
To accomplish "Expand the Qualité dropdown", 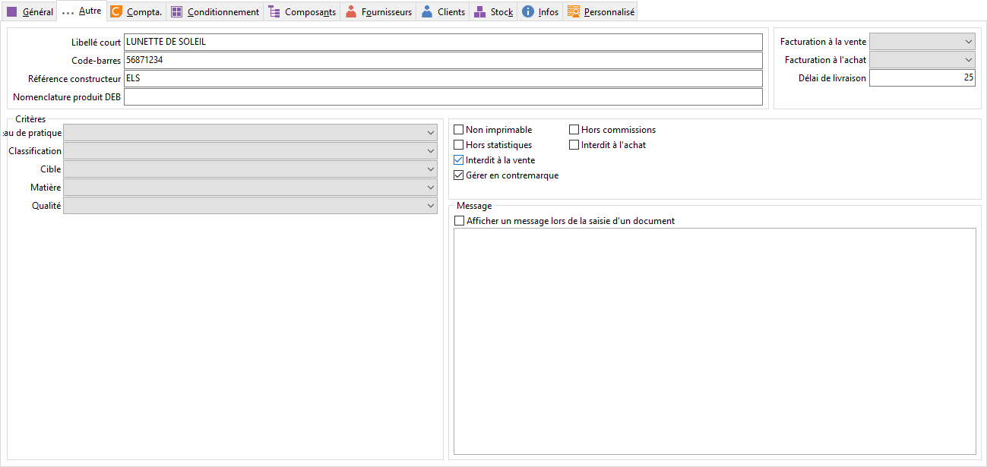I will point(250,206).
